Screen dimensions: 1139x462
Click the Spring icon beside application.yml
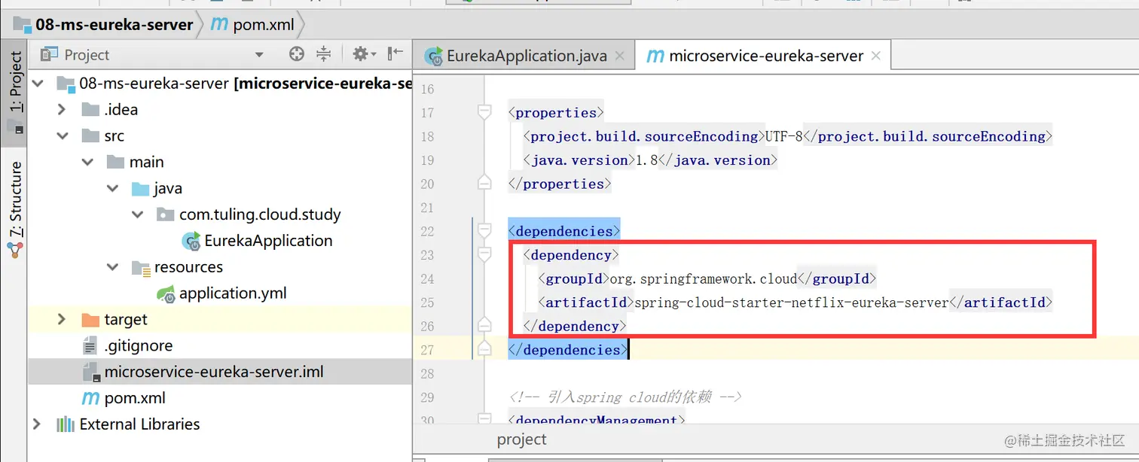click(x=166, y=293)
